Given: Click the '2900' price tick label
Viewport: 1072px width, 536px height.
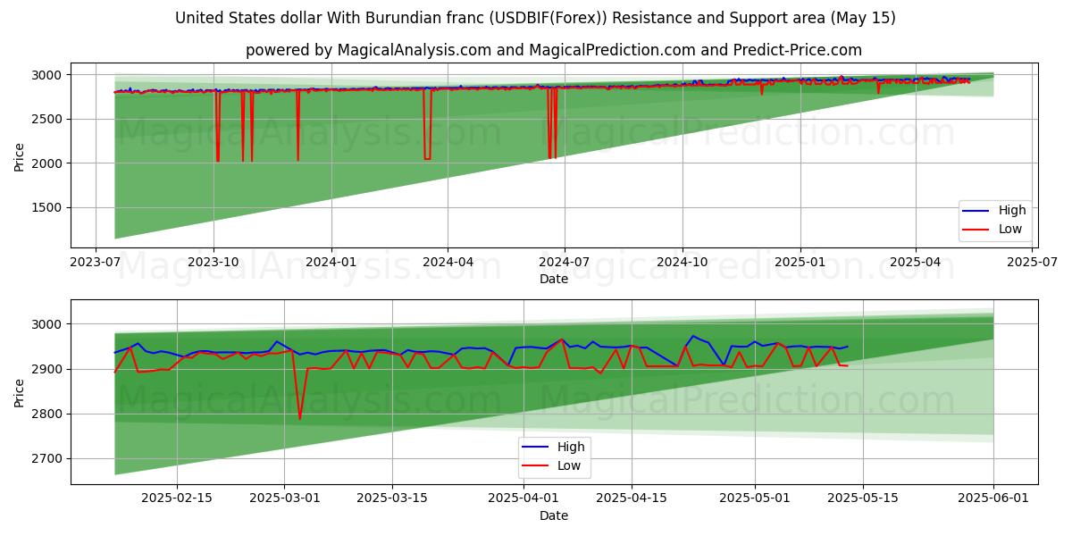Looking at the screenshot, I should click(48, 369).
